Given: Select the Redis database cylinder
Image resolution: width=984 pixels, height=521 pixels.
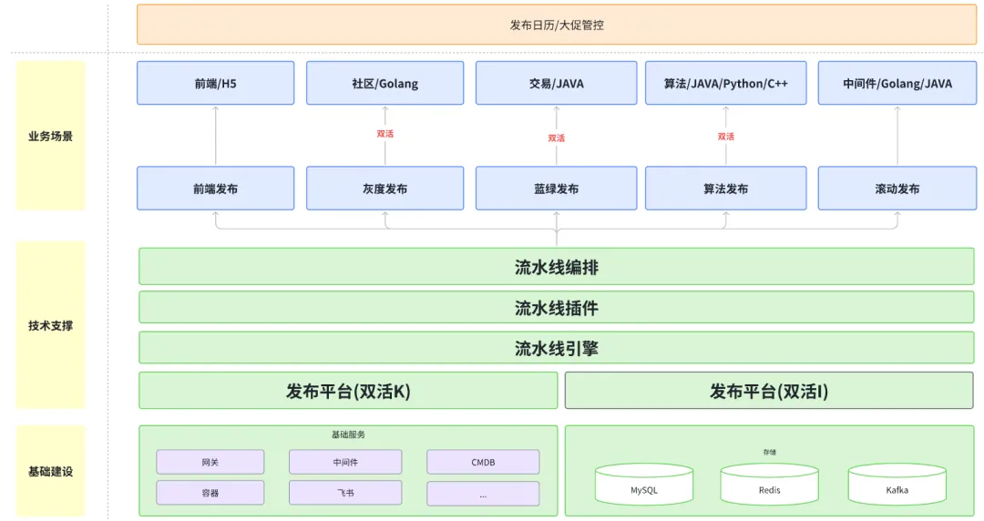Looking at the screenshot, I should [769, 484].
